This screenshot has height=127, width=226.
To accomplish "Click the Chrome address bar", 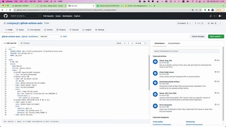I will 102,10.
